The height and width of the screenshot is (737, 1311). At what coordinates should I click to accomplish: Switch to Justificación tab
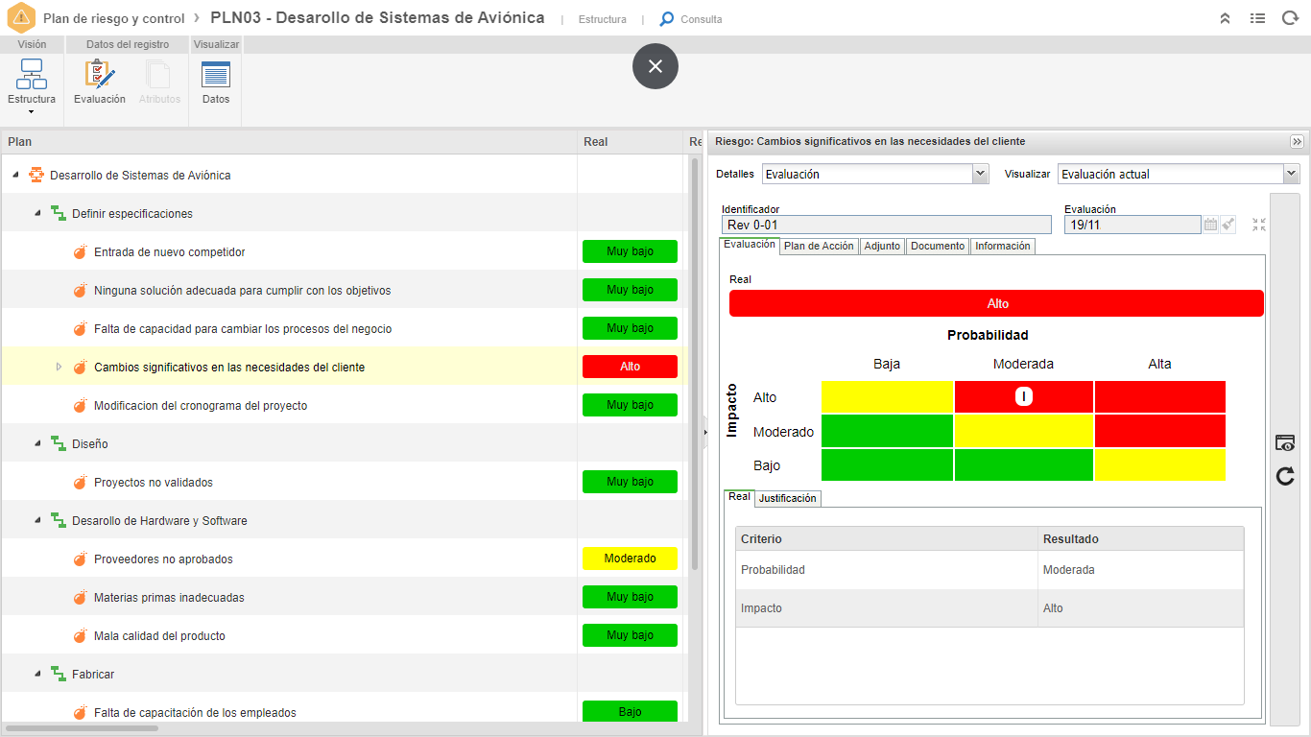click(787, 499)
